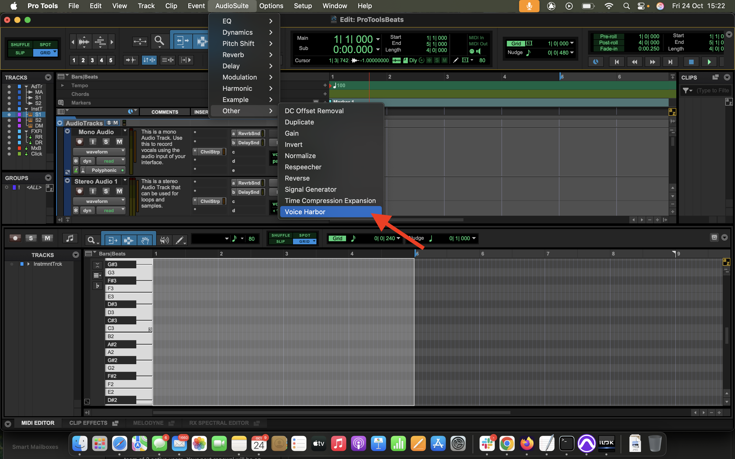Select SLIP edit mode in top toolbar
The width and height of the screenshot is (735, 459).
(20, 53)
